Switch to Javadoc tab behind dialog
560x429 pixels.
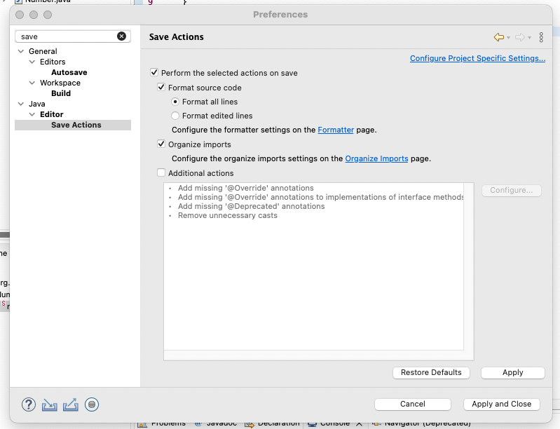click(x=217, y=424)
